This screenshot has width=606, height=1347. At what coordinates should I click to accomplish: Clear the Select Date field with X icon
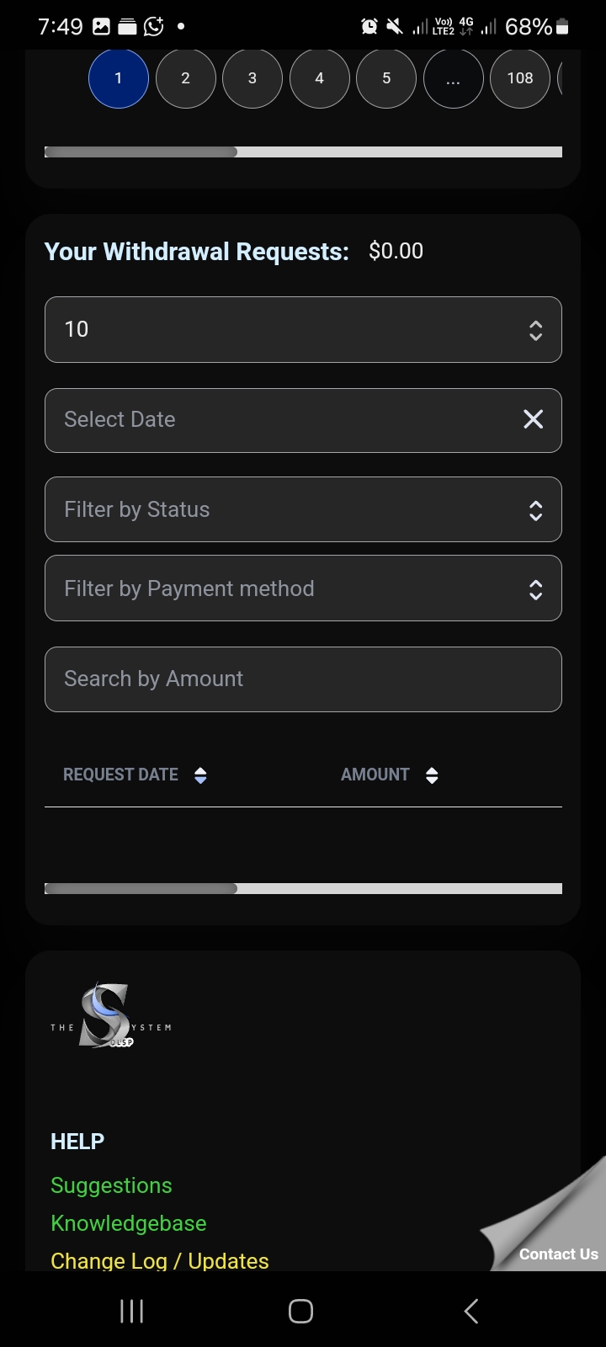[533, 419]
